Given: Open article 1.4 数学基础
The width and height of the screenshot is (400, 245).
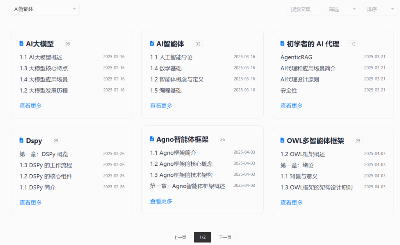Looking at the screenshot, I should click(x=166, y=68).
